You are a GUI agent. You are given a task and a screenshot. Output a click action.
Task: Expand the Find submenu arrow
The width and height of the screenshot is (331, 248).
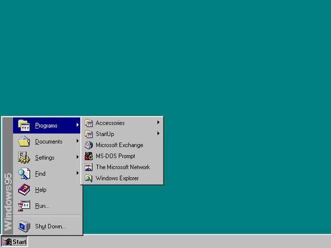[77, 173]
